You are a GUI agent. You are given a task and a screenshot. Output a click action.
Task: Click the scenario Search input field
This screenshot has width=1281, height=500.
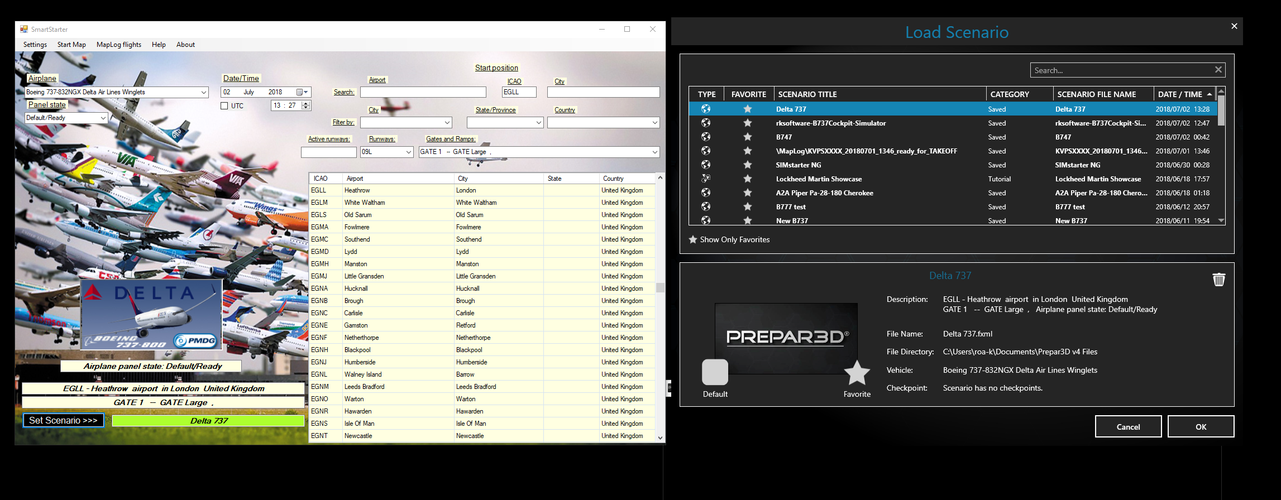[x=1122, y=70]
